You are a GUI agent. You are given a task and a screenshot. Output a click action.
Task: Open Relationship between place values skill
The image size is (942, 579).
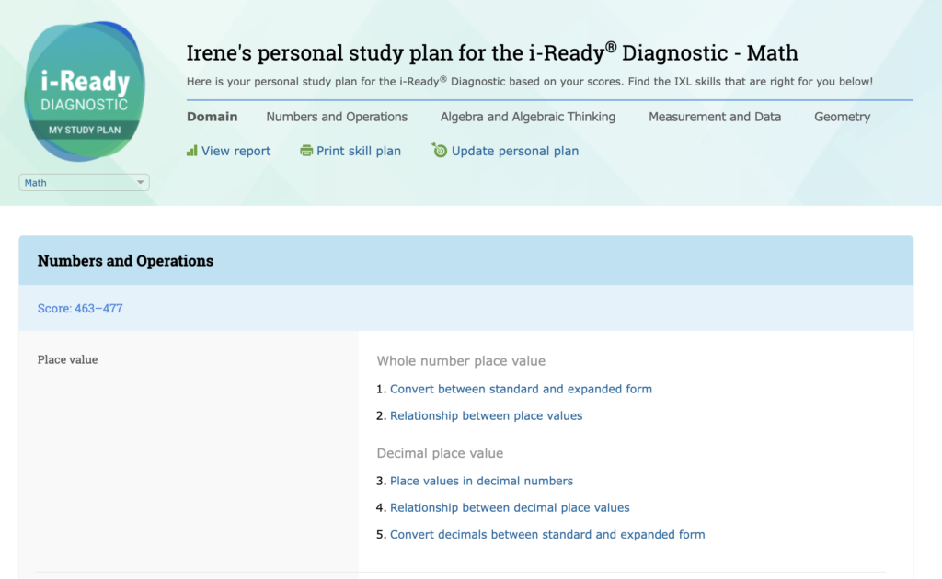pos(486,415)
